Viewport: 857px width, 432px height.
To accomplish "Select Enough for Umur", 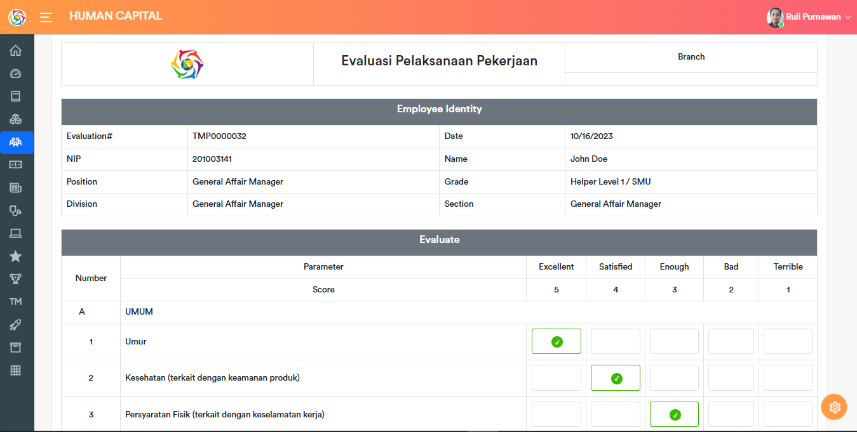I will pyautogui.click(x=674, y=341).
